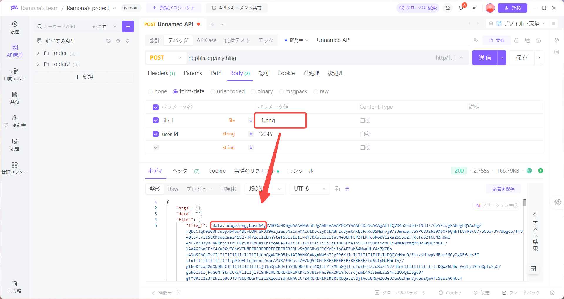564x299 pixels.
Task: Click the purple plus add button
Action: coord(128,26)
